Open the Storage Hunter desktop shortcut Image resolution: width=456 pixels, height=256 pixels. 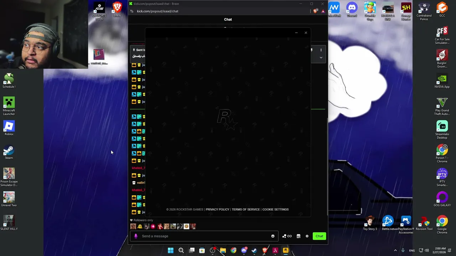(406, 11)
